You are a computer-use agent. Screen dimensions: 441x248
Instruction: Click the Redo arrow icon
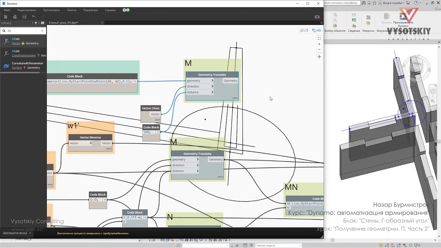pos(43,17)
